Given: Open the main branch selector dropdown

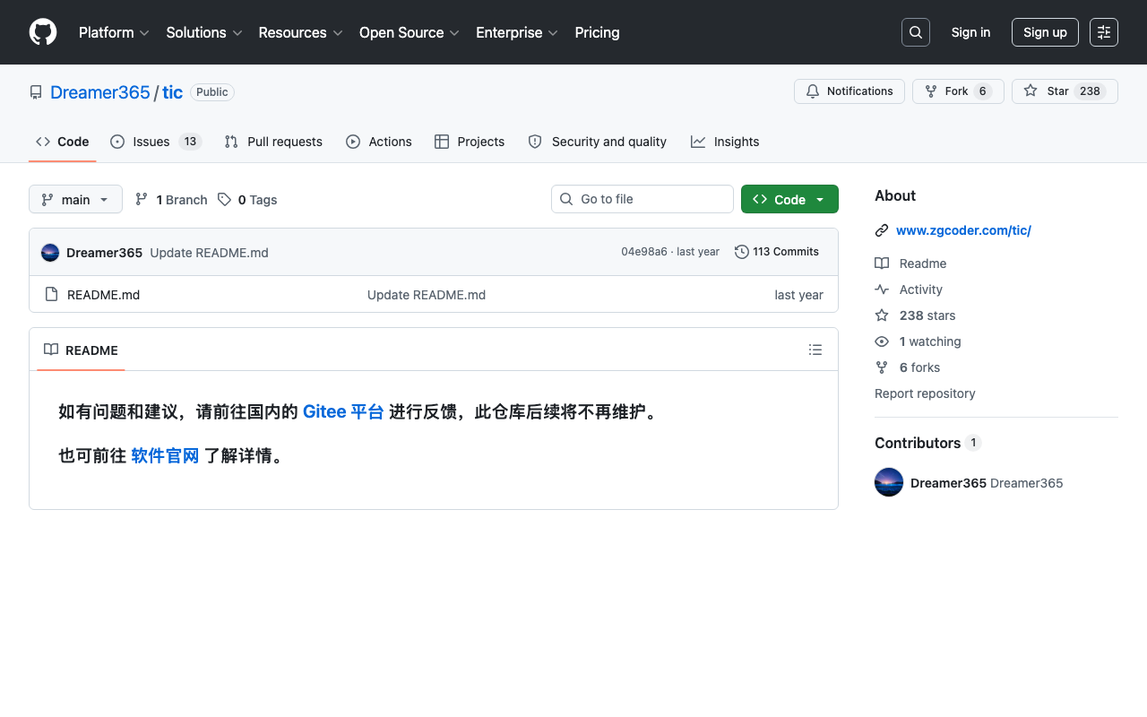Looking at the screenshot, I should [x=75, y=199].
